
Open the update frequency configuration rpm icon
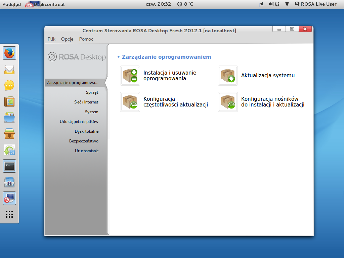(x=130, y=102)
